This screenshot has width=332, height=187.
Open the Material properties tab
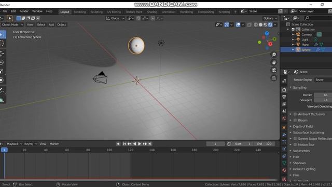pyautogui.click(x=284, y=170)
